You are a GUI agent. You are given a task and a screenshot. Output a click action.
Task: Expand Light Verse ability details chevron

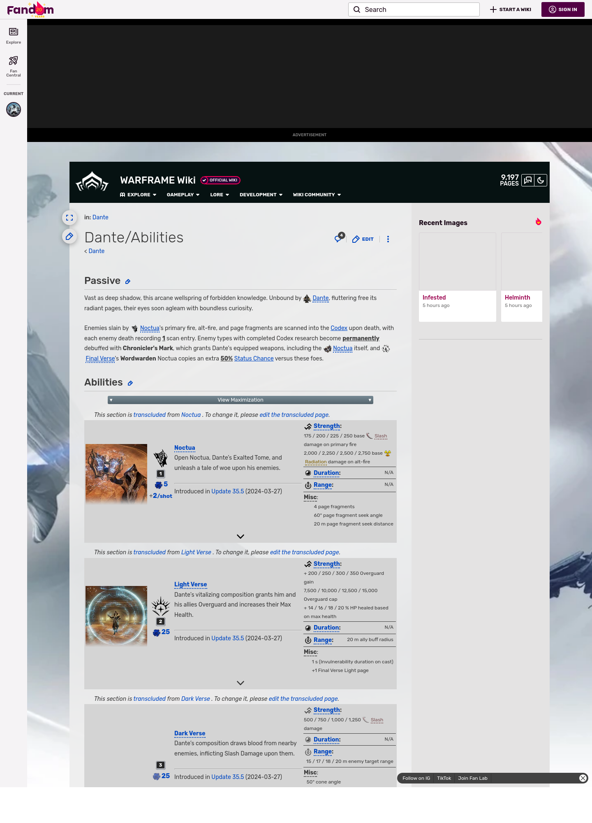[x=240, y=683]
